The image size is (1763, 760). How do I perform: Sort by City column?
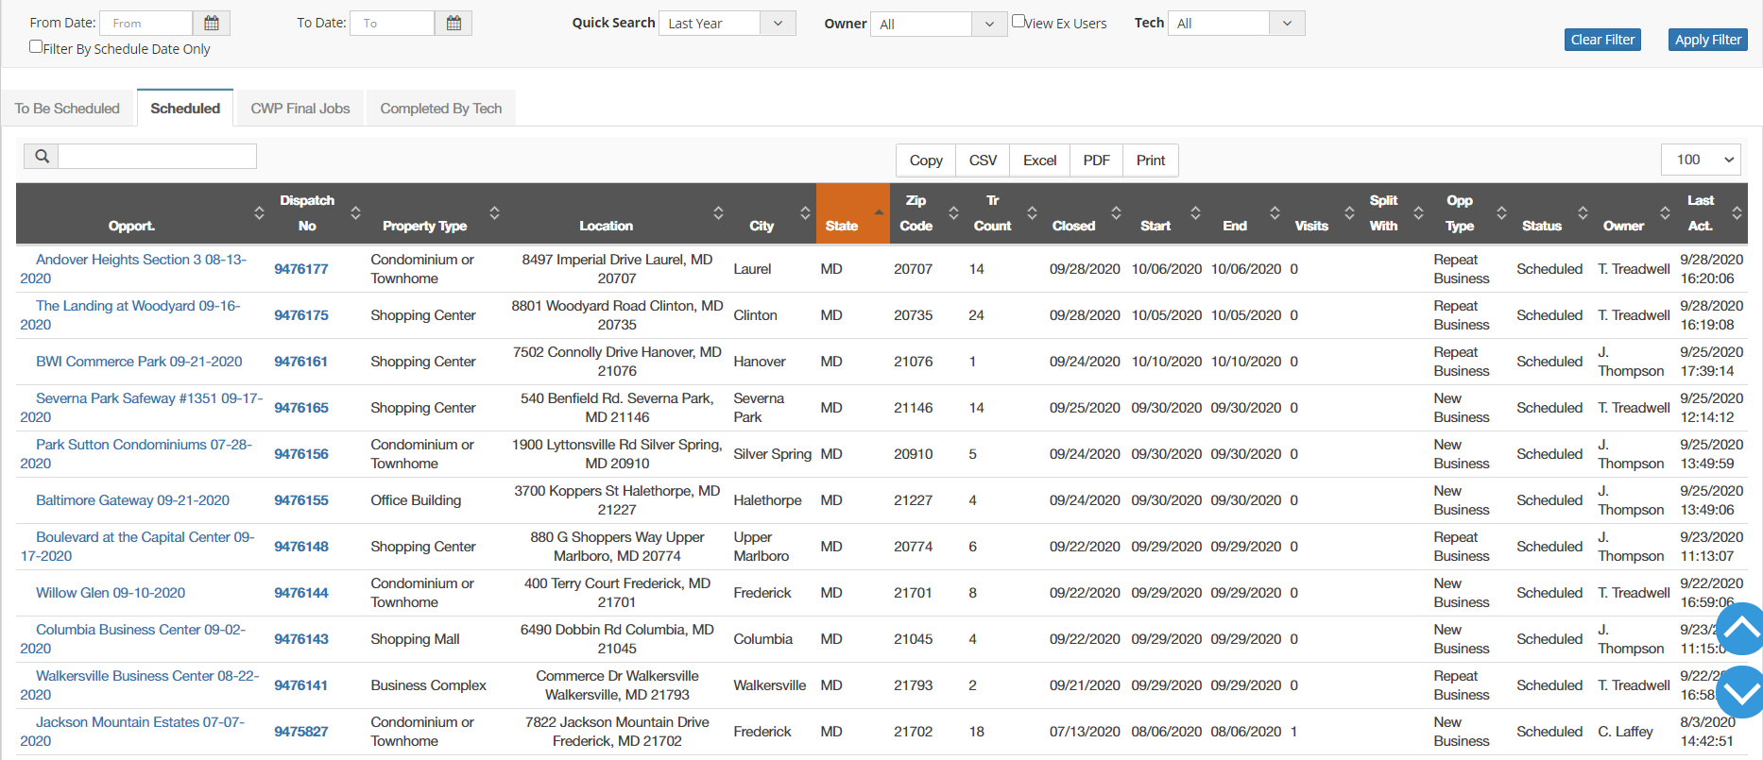point(771,213)
